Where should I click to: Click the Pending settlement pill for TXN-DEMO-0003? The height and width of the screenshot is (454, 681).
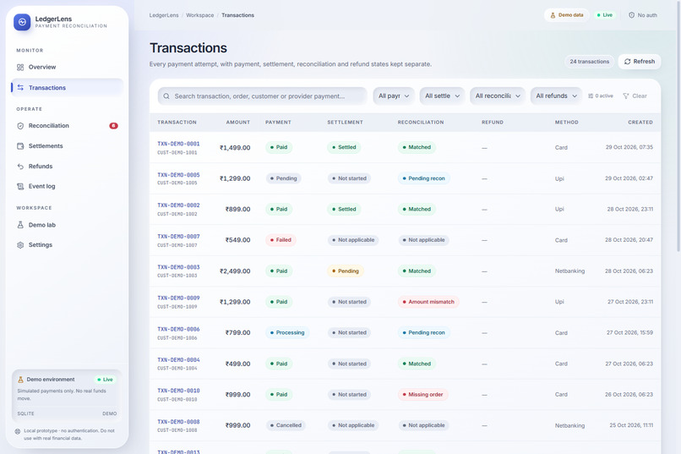(346, 271)
